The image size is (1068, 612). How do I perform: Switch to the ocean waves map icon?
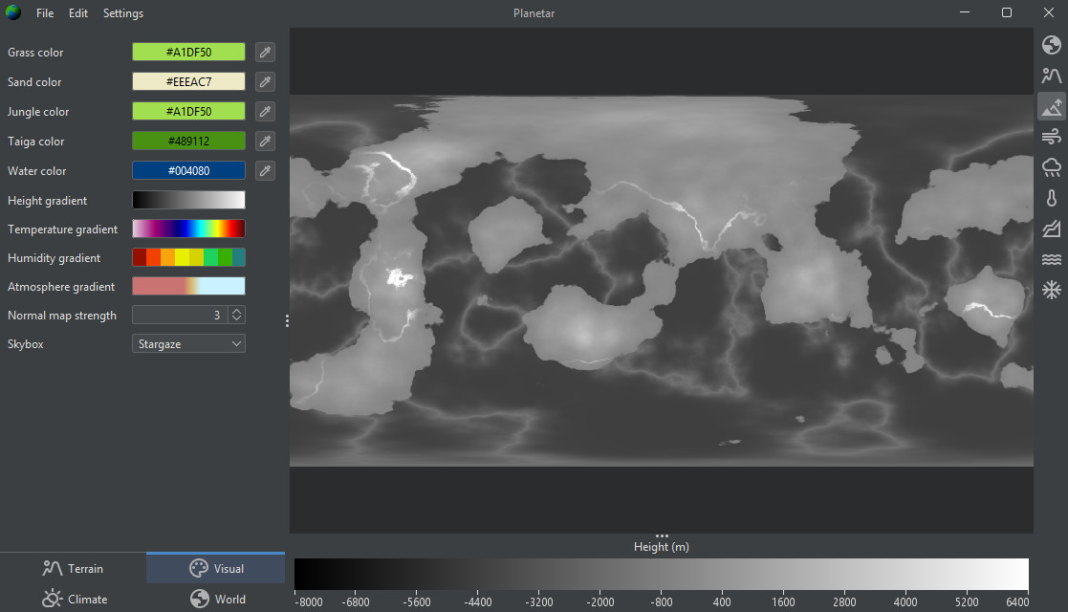1051,259
